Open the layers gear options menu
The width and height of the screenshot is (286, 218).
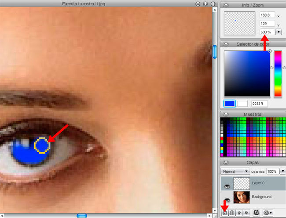click(x=268, y=213)
